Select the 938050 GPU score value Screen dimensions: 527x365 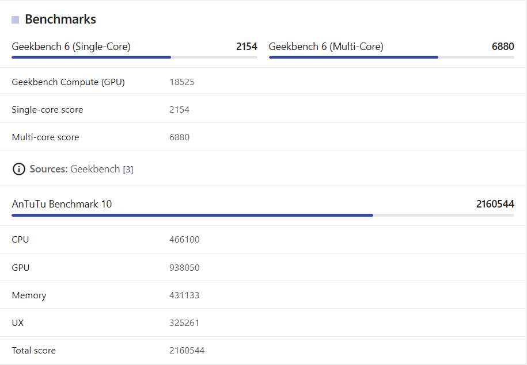pos(184,268)
